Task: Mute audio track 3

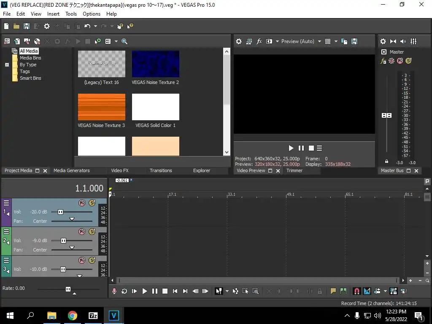Action: pos(82,260)
